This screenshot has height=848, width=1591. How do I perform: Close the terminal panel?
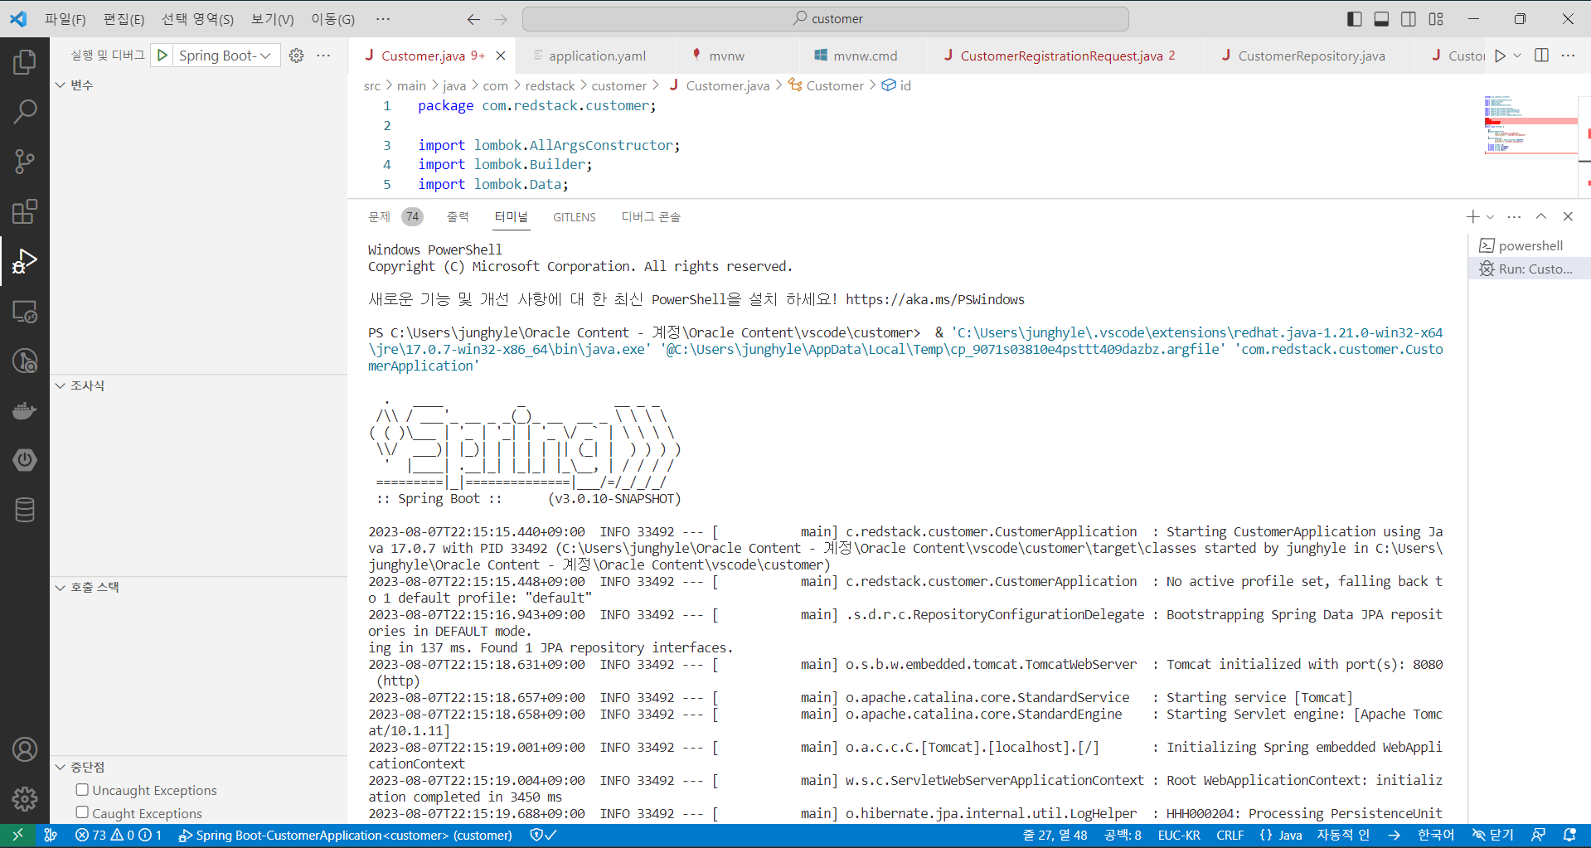pyautogui.click(x=1568, y=216)
